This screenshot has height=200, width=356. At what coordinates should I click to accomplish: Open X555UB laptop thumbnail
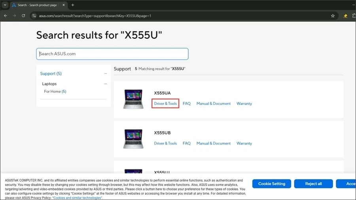click(133, 139)
